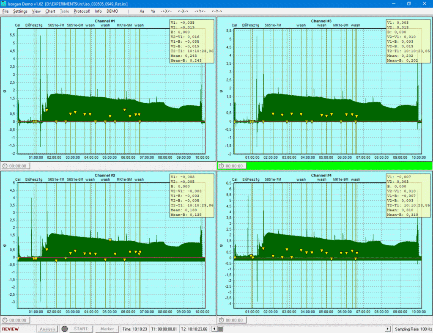Click the Channel #1 chart title
433x333 pixels.
pyautogui.click(x=105, y=21)
